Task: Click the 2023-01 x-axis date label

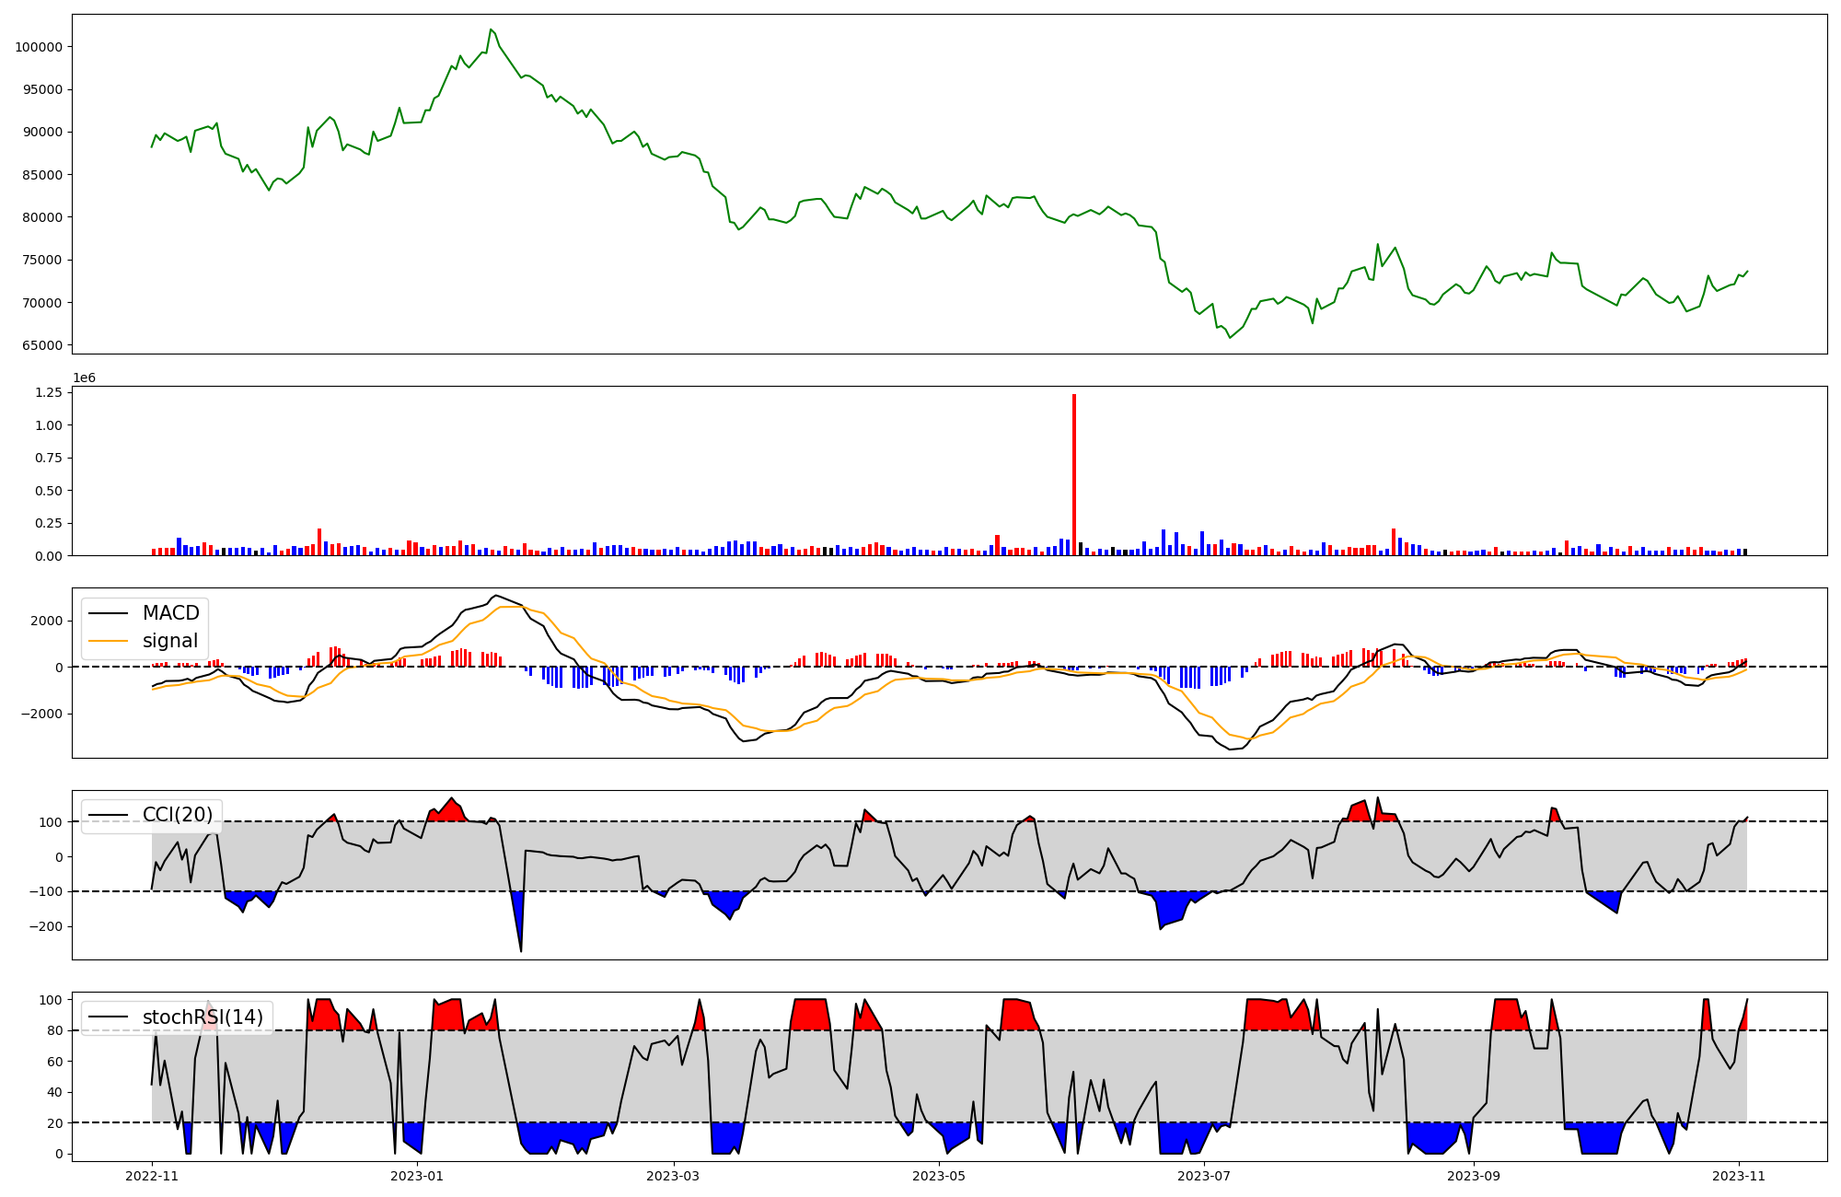Action: 417,1176
